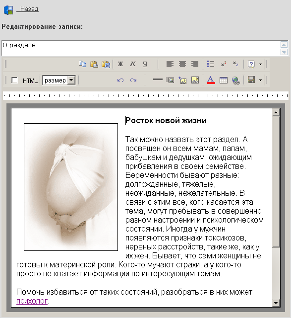Screen dimensions: 291x318
Task: Expand the help icon dropdown arrow
Action: [x=260, y=64]
